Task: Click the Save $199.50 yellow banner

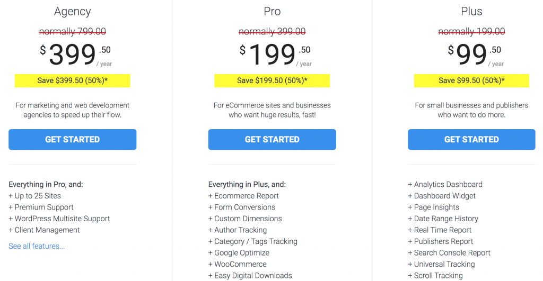Action: point(272,80)
